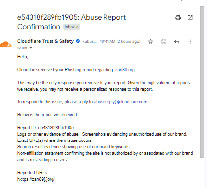Star the Cloudflare abuse report message
207x187 pixels.
point(150,41)
